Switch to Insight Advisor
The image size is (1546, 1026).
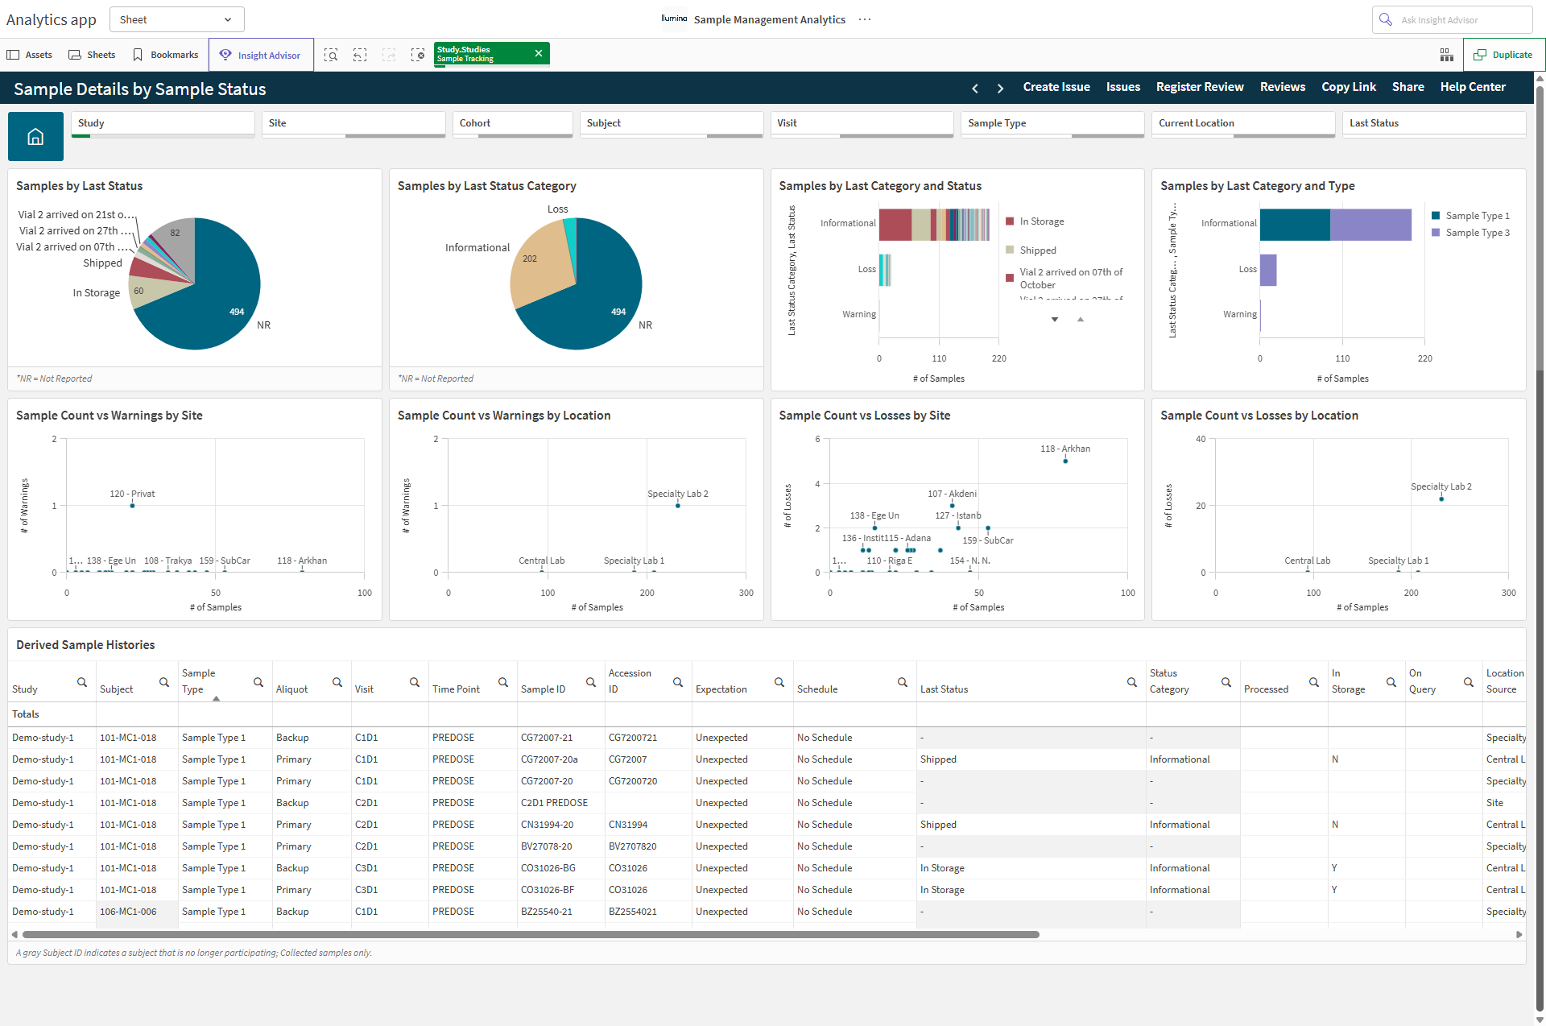(261, 55)
